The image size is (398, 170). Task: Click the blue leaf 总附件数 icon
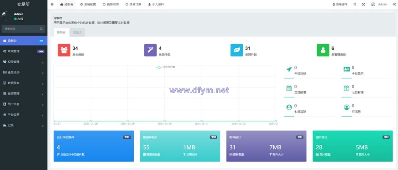tap(237, 50)
